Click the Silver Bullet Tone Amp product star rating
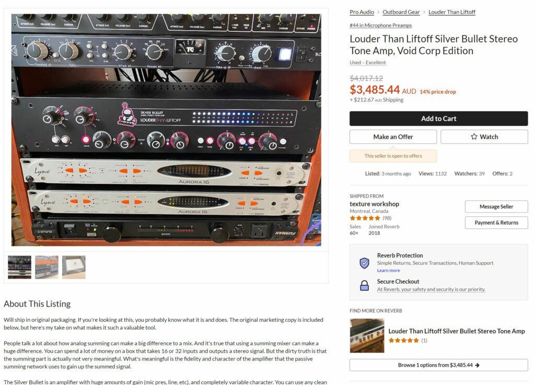 click(x=404, y=340)
